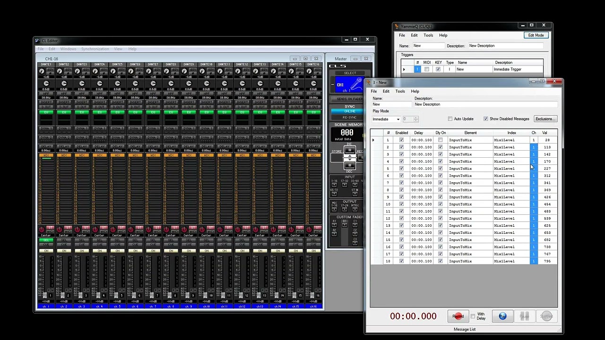Click OUTPUT 17-24 layer button
Screen dimensions: 605x340
(x=345, y=209)
